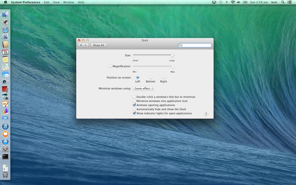Viewport: 296px width, 185px height.
Task: Launch Pages from the Dock
Action: (x=5, y=104)
